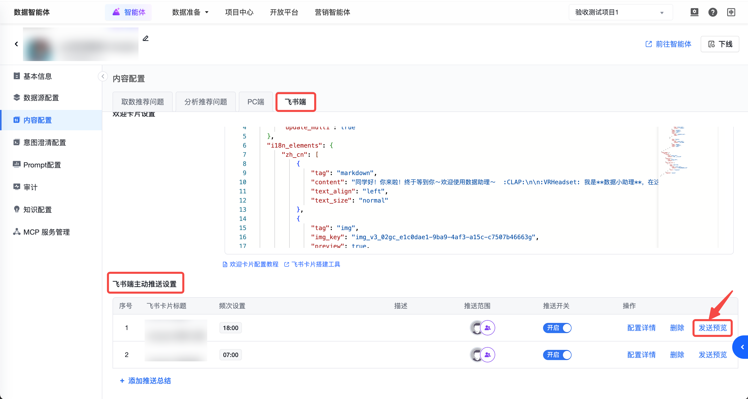
Task: Expand the 数据准备 menu dropdown
Action: coord(190,12)
